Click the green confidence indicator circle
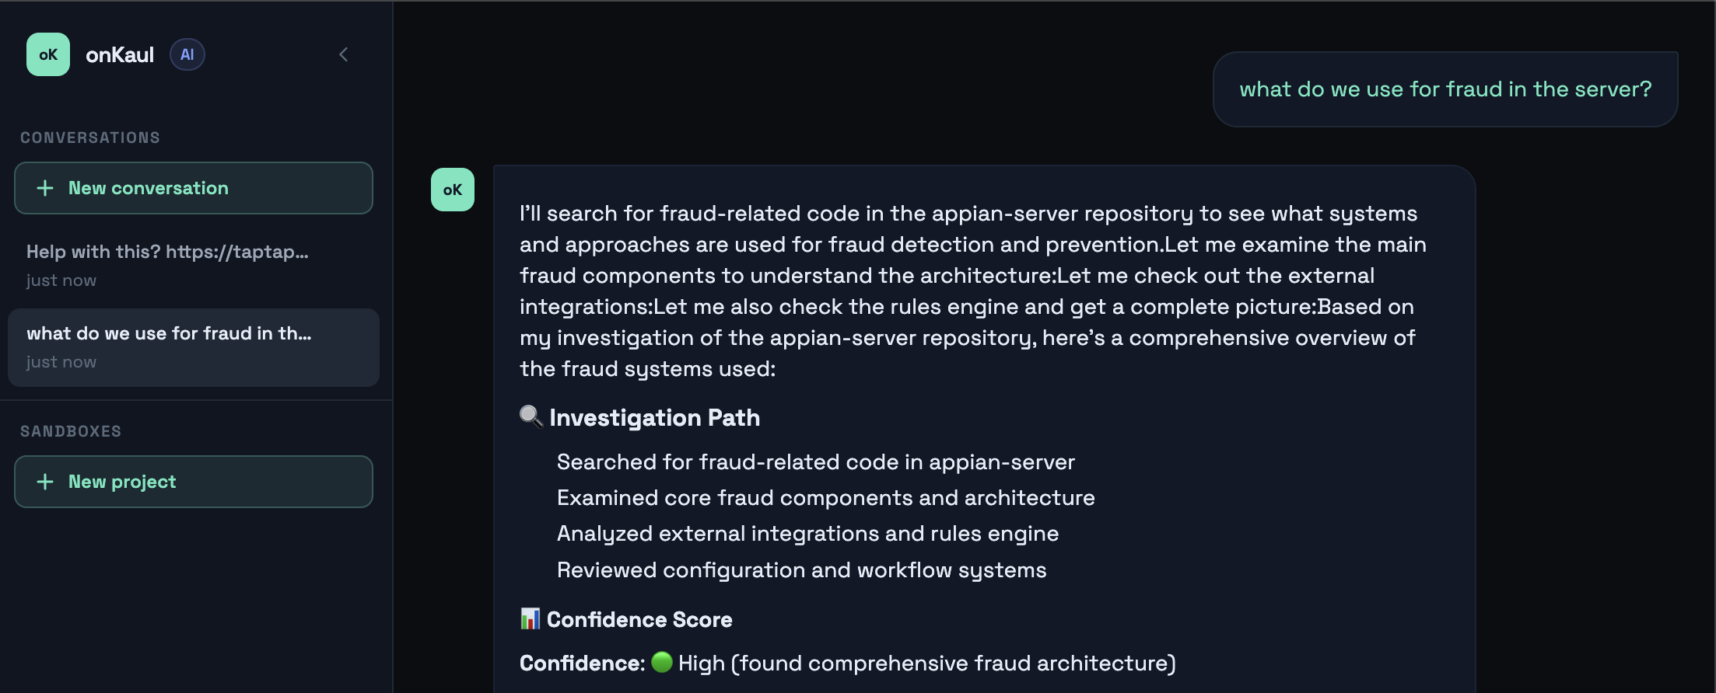1716x693 pixels. click(x=662, y=662)
